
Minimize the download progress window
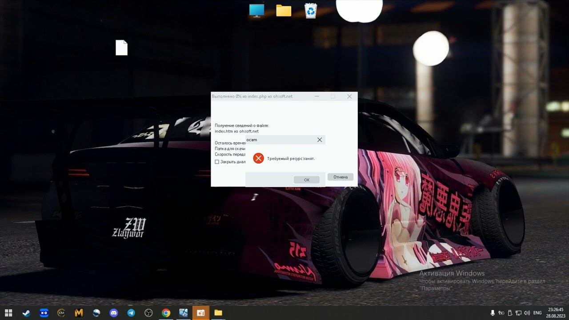[x=317, y=96]
